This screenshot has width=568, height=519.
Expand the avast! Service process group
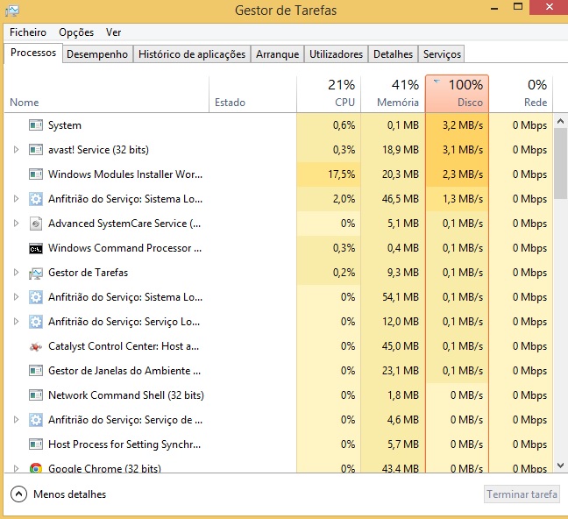[x=16, y=149]
